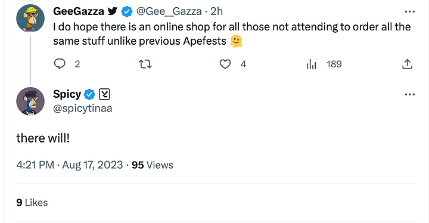
Task: Open GeeGazza's profile avatar picture
Action: (30, 18)
